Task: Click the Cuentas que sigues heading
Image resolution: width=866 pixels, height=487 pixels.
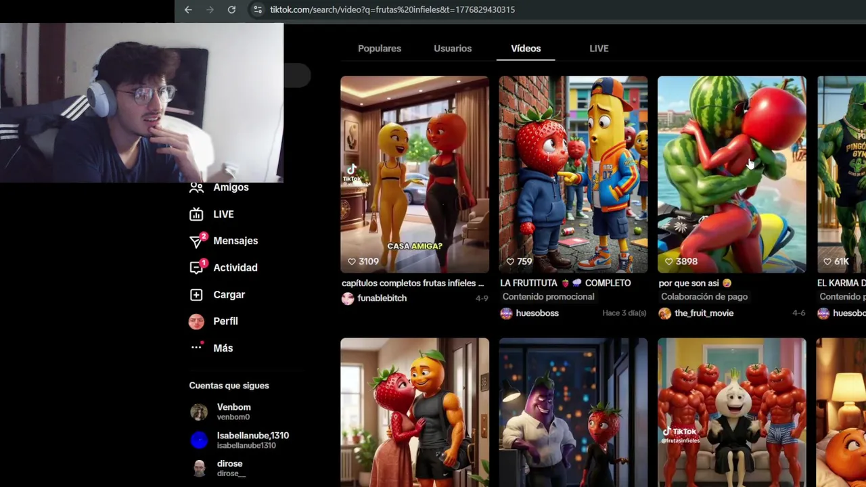Action: coord(229,386)
